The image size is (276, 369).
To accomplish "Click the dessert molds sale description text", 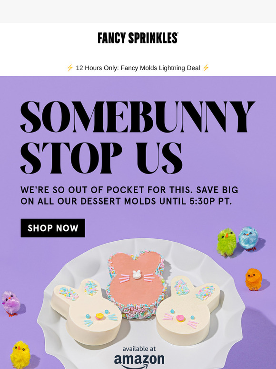I will [129, 195].
